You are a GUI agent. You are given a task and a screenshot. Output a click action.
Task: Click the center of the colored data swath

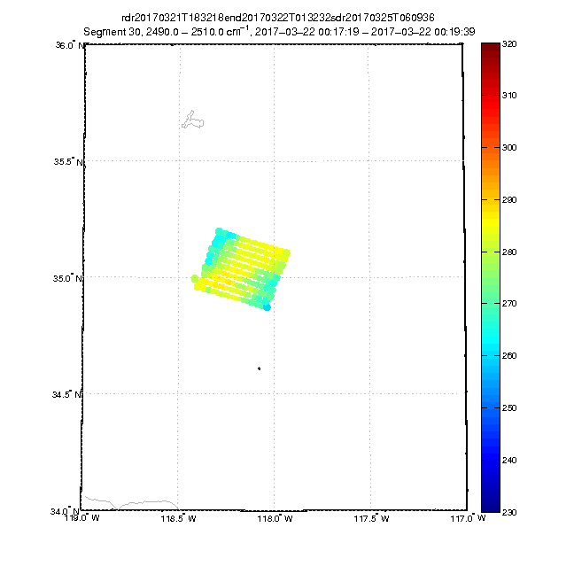coord(242,269)
